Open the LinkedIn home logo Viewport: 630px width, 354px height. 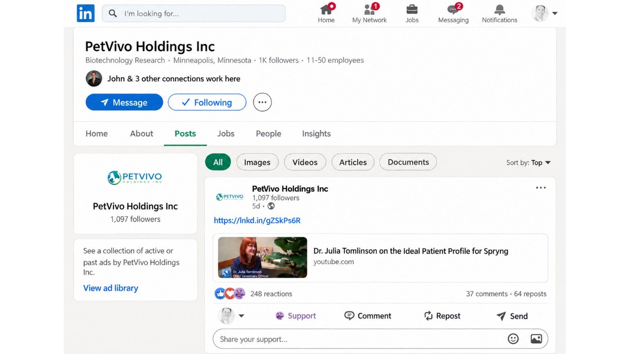pos(85,13)
